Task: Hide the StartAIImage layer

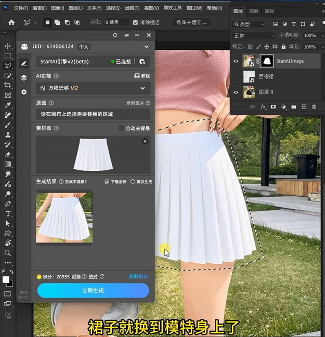Action: tap(236, 61)
